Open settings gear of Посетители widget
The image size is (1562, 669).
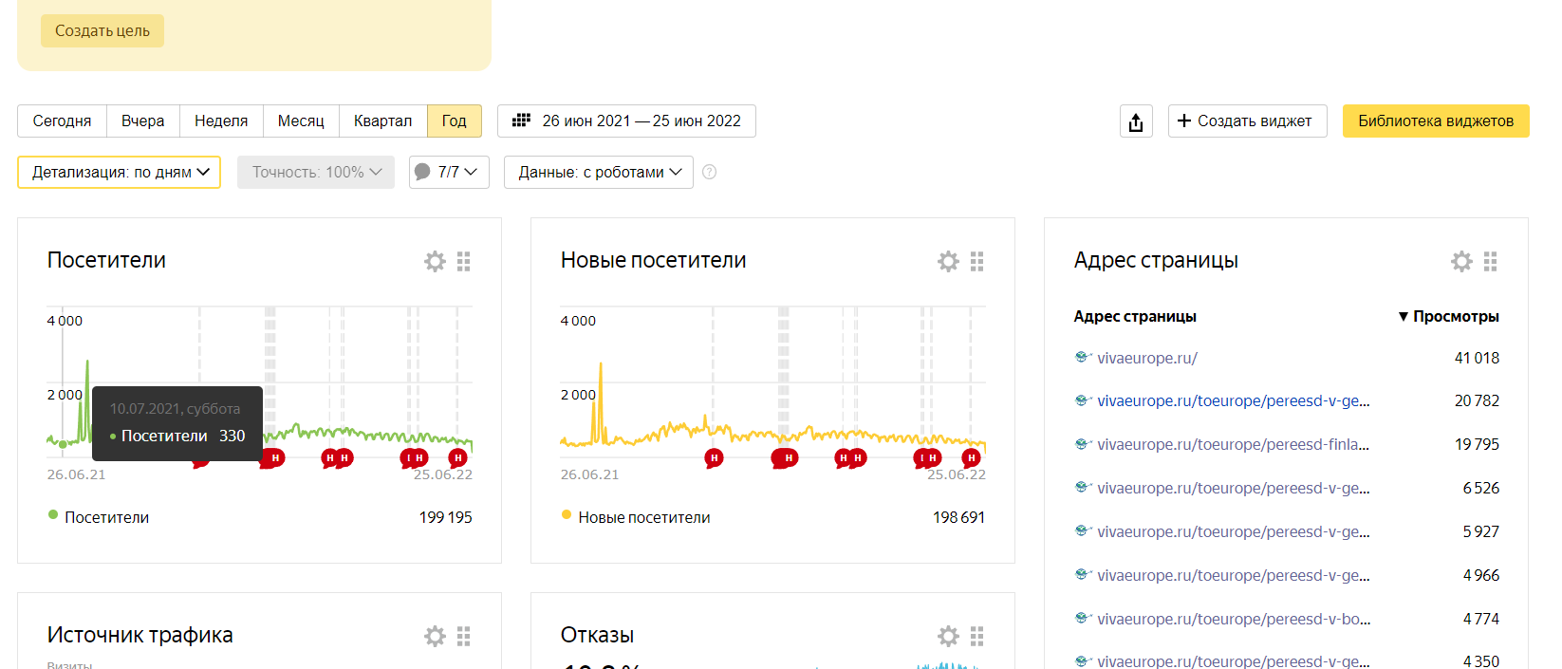435,261
